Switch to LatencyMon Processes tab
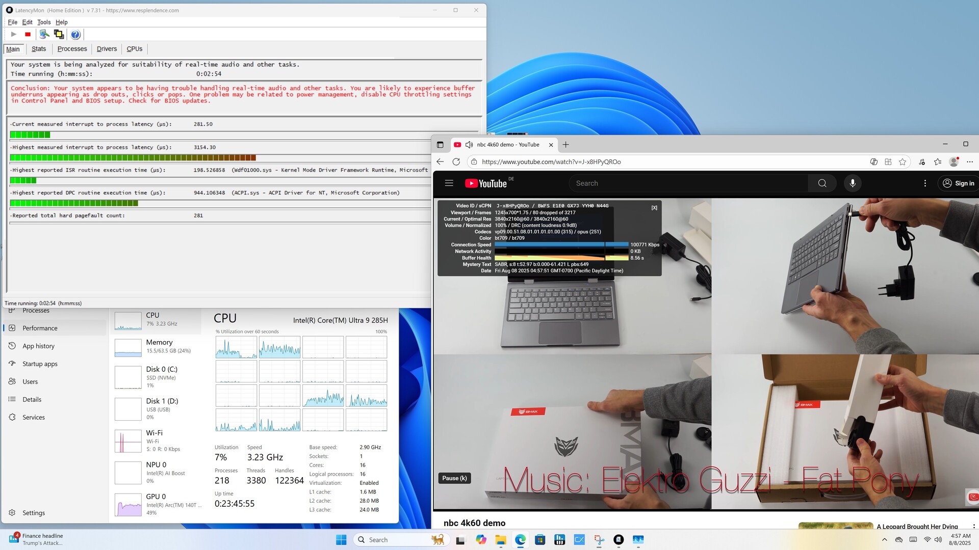Image resolution: width=979 pixels, height=550 pixels. point(72,49)
